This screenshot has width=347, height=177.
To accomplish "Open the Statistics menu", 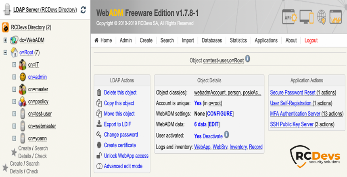I will point(238,40).
